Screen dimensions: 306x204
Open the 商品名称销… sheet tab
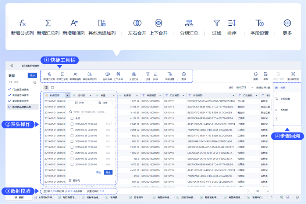(162, 197)
